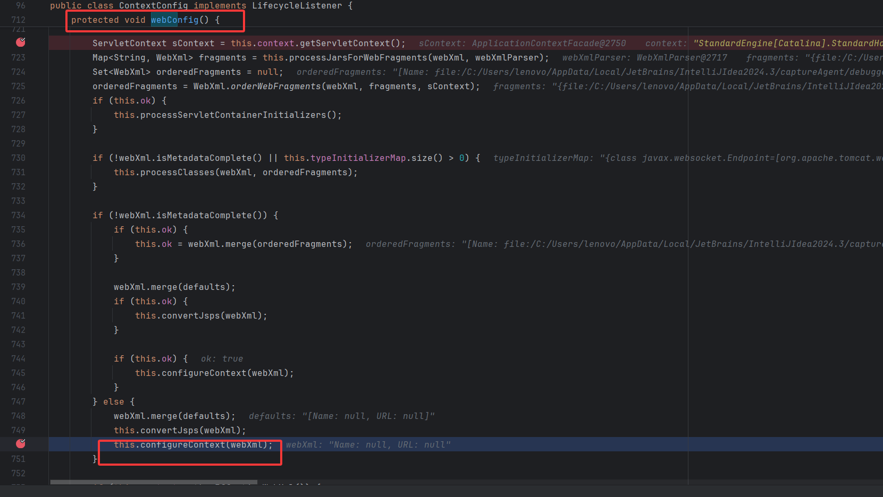Image resolution: width=883 pixels, height=497 pixels.
Task: Set a breakpoint at line number 730
Action: click(19, 158)
